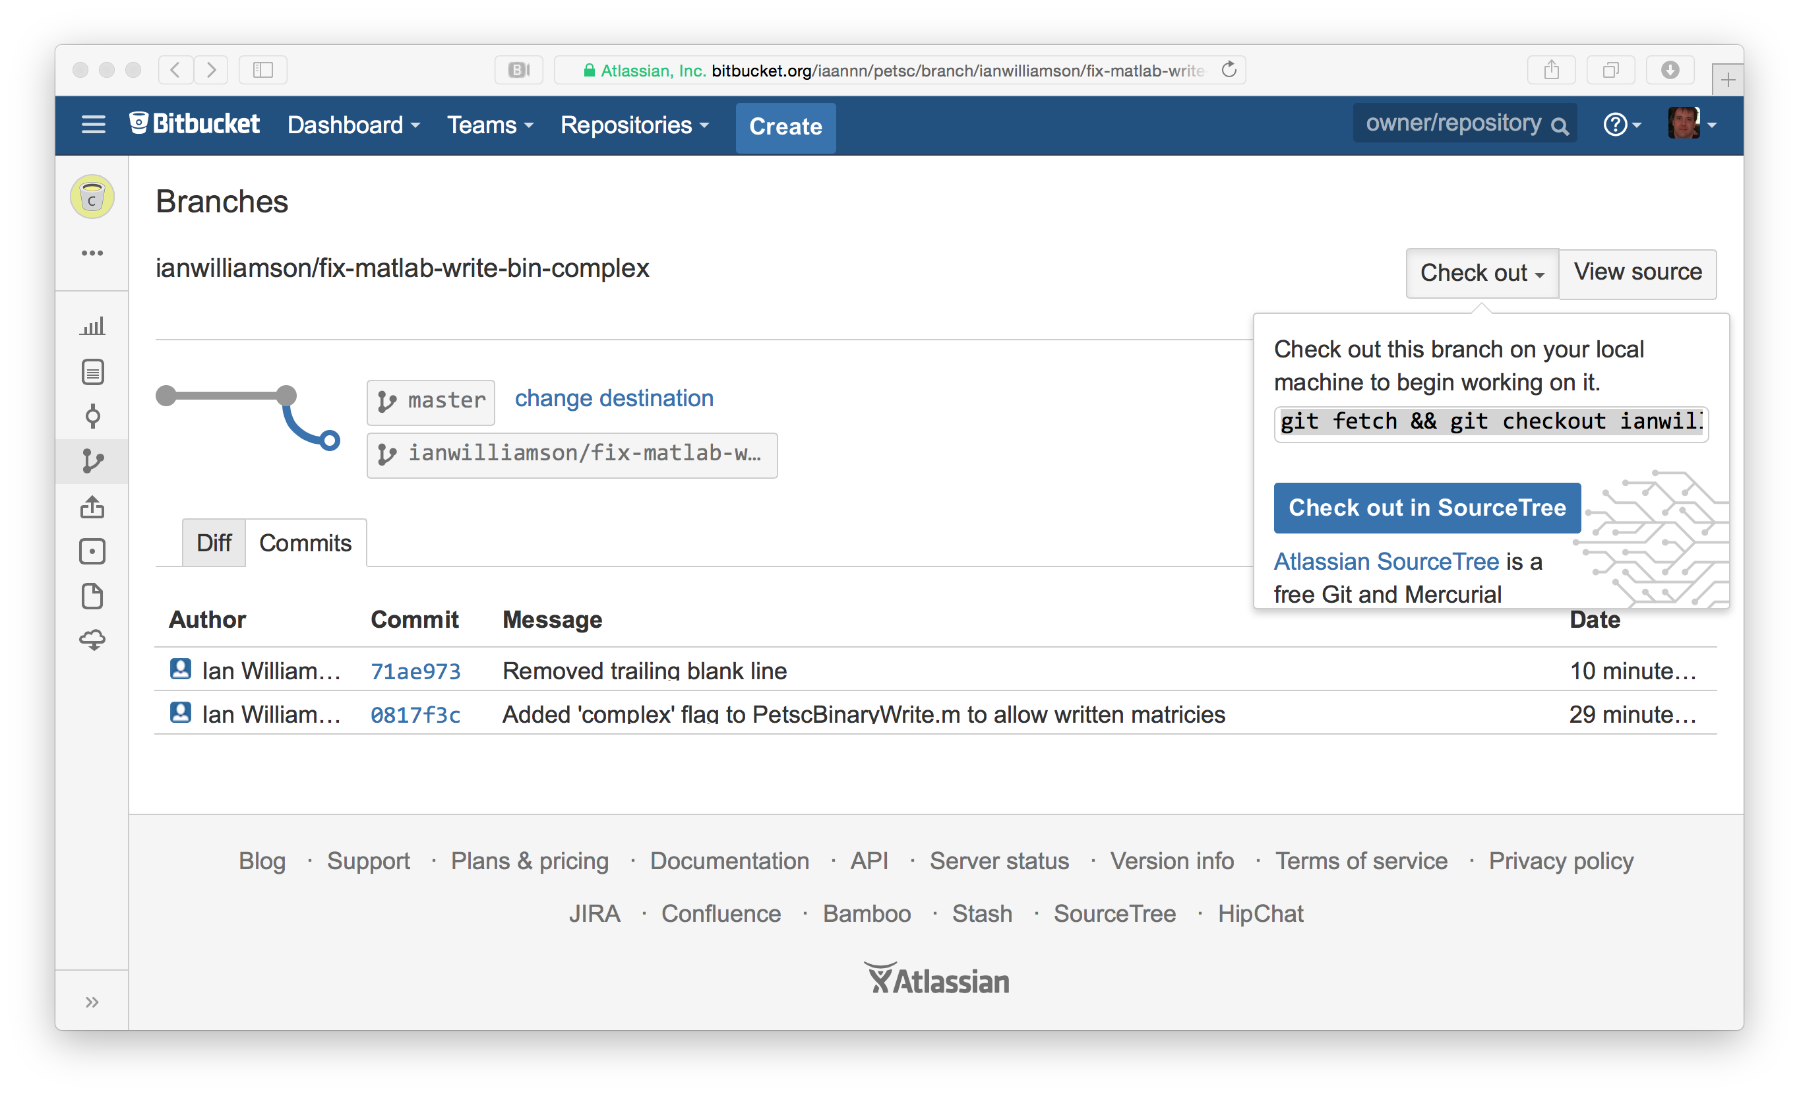This screenshot has width=1799, height=1096.
Task: Open the Safari downloads icon
Action: 1670,70
